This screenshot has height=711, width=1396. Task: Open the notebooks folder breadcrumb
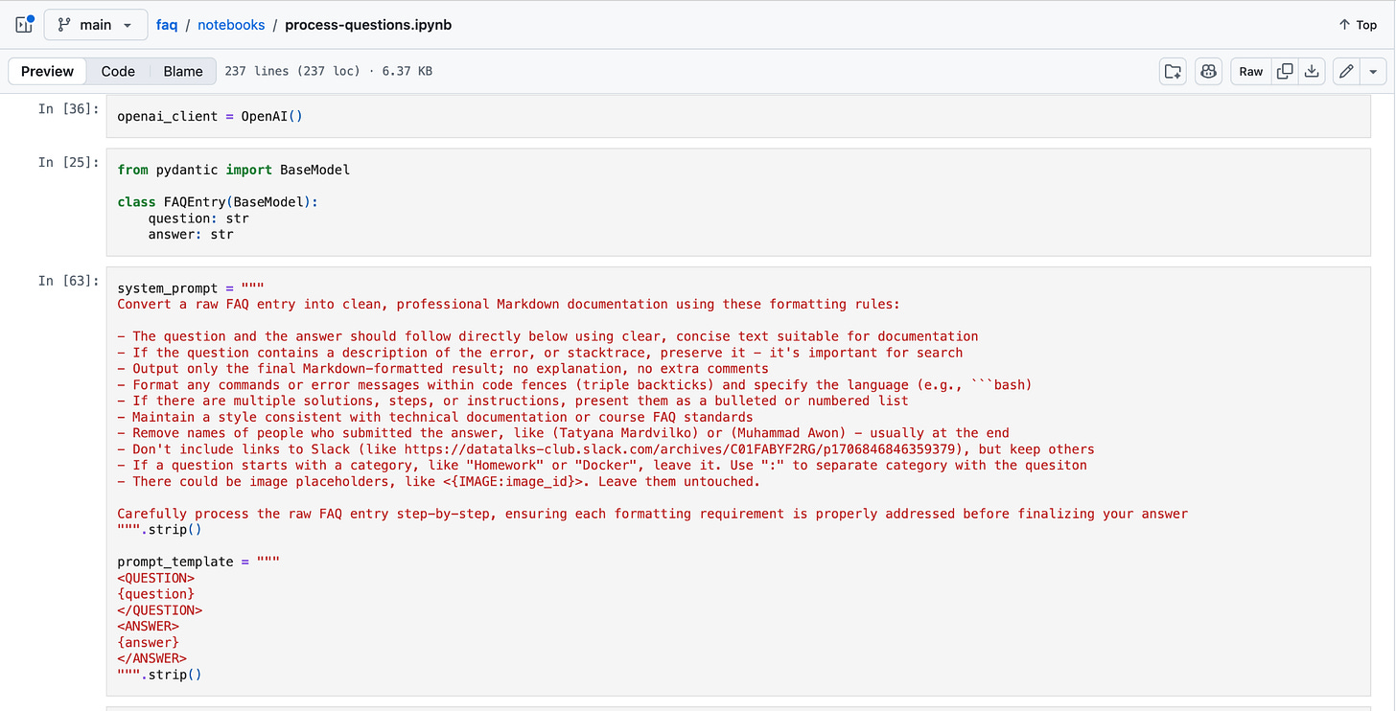tap(231, 25)
